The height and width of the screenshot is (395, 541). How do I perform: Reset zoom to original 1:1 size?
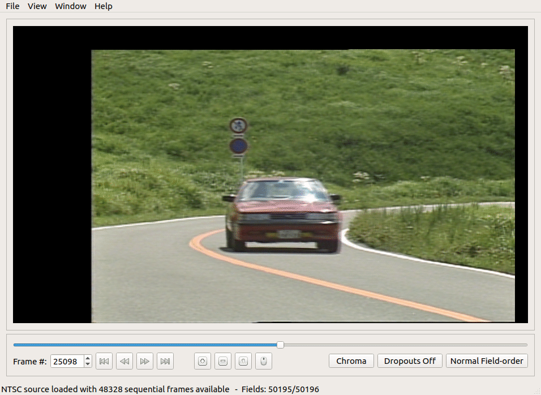coord(243,361)
